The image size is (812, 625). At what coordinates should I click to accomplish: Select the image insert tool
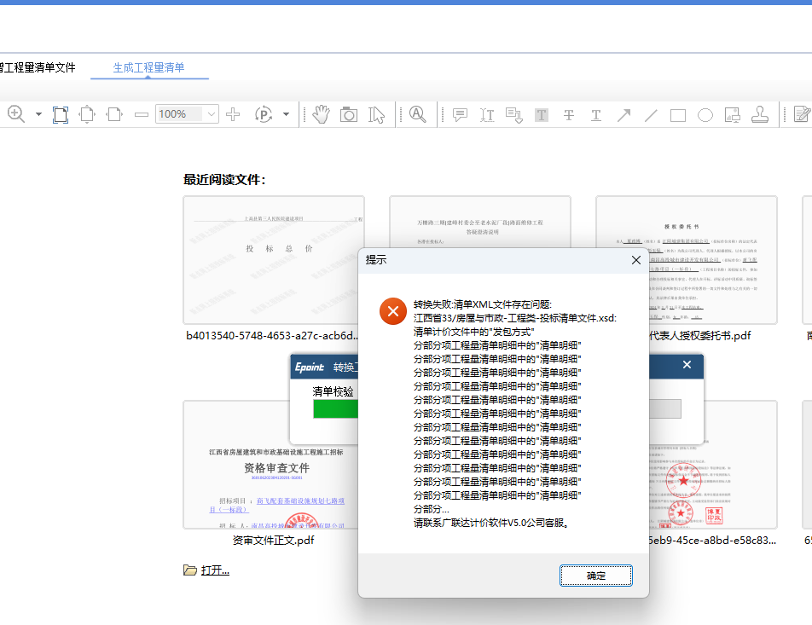pos(732,115)
